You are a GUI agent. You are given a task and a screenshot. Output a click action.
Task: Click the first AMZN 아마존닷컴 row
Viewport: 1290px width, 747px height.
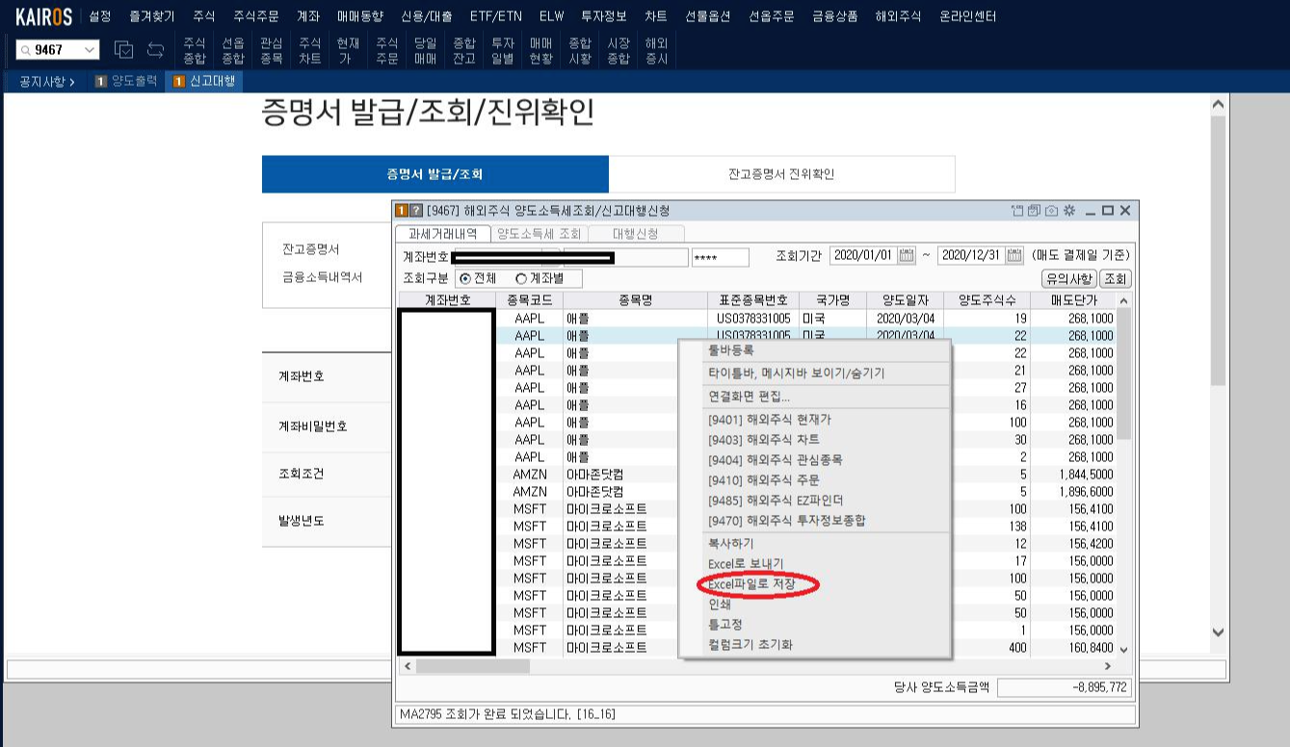[x=757, y=475]
